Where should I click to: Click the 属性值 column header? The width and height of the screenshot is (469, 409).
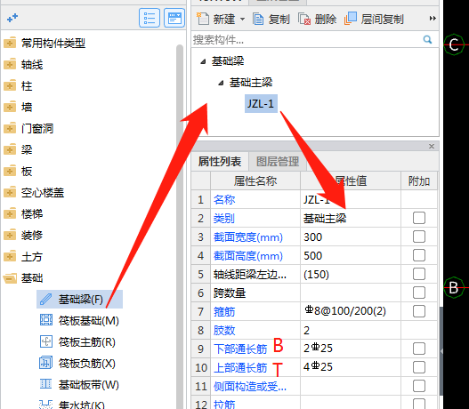click(351, 180)
